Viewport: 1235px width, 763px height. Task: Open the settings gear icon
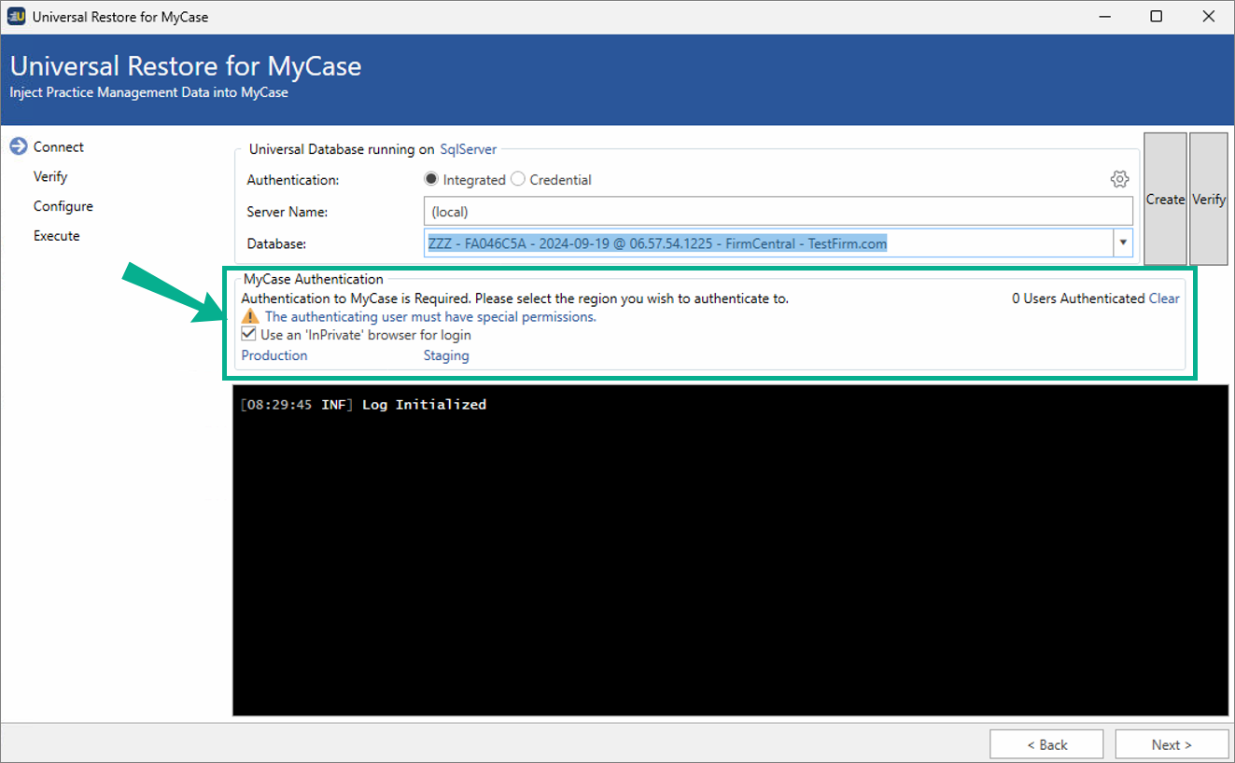tap(1119, 179)
